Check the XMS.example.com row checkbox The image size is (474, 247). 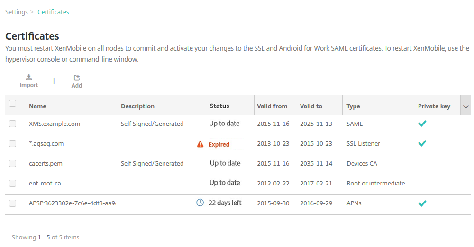(13, 123)
